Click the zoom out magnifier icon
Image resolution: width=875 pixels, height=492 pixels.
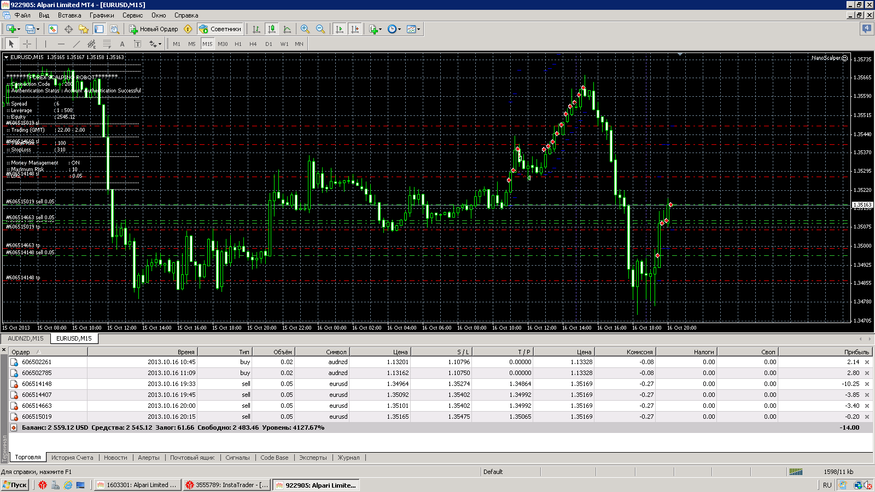click(320, 29)
